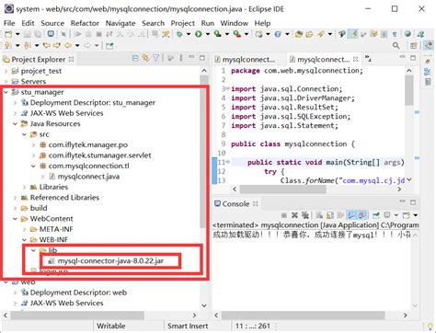Run the program with green Run icon
This screenshot has width=436, height=333.
(199, 34)
